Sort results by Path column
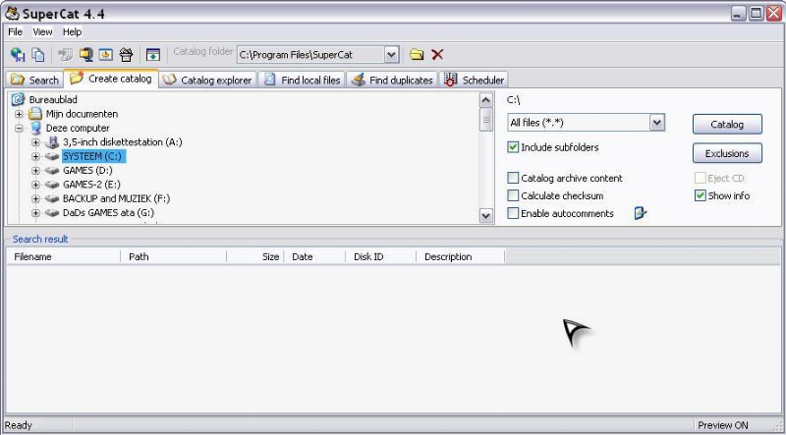 pyautogui.click(x=174, y=256)
